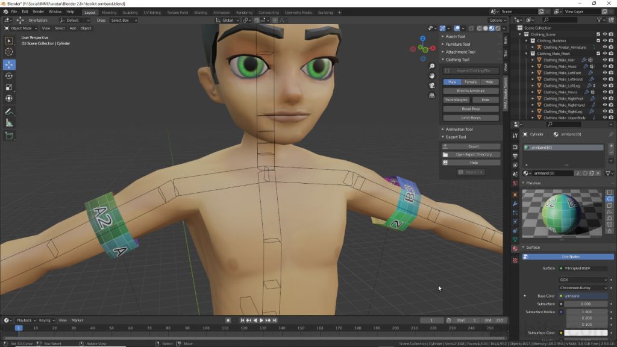Open Object Properties with the orange square icon
617x347 pixels.
513,194
